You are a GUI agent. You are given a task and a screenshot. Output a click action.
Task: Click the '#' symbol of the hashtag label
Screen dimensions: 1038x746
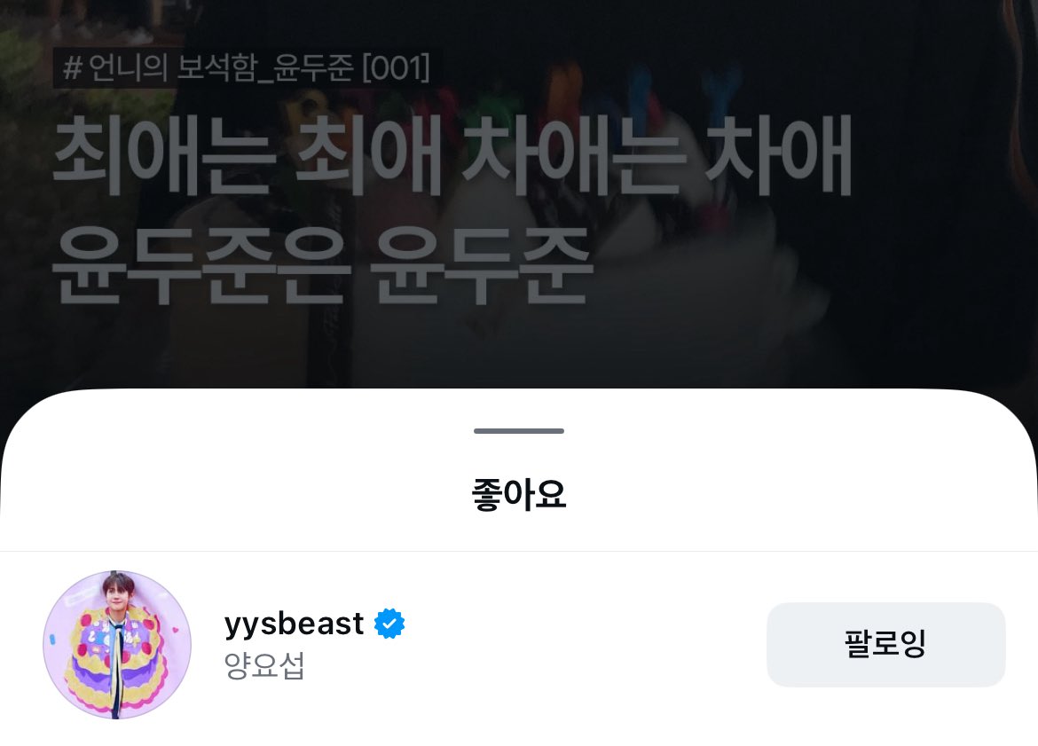72,67
